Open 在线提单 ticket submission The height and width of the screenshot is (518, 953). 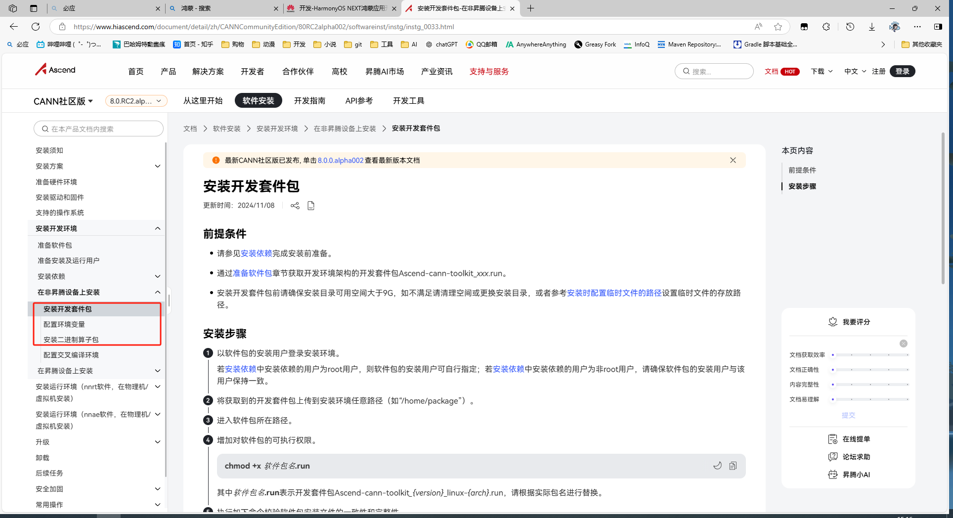tap(849, 439)
